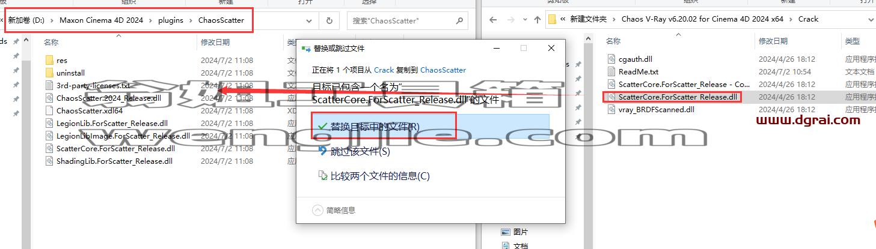The image size is (876, 249).
Task: Click the up-arrow navigation button in right window
Action: point(537,19)
